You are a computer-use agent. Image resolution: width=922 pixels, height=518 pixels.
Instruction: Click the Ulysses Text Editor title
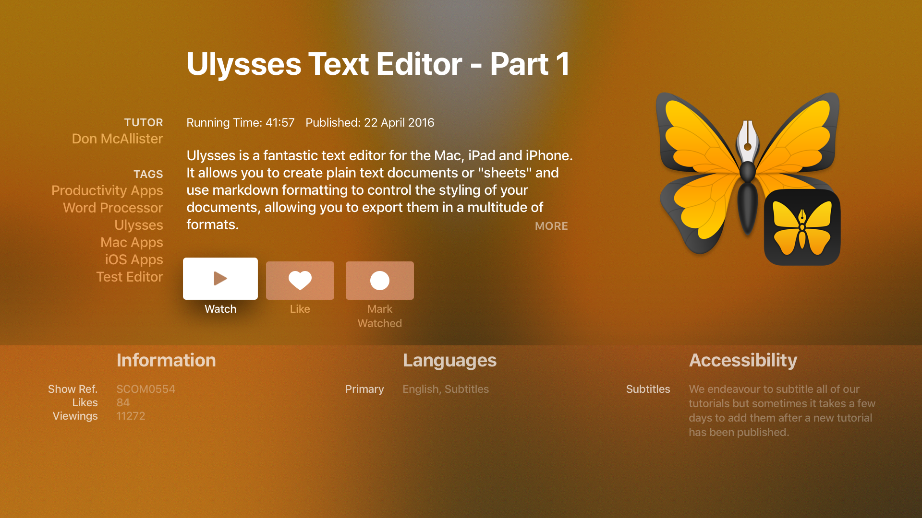[378, 64]
